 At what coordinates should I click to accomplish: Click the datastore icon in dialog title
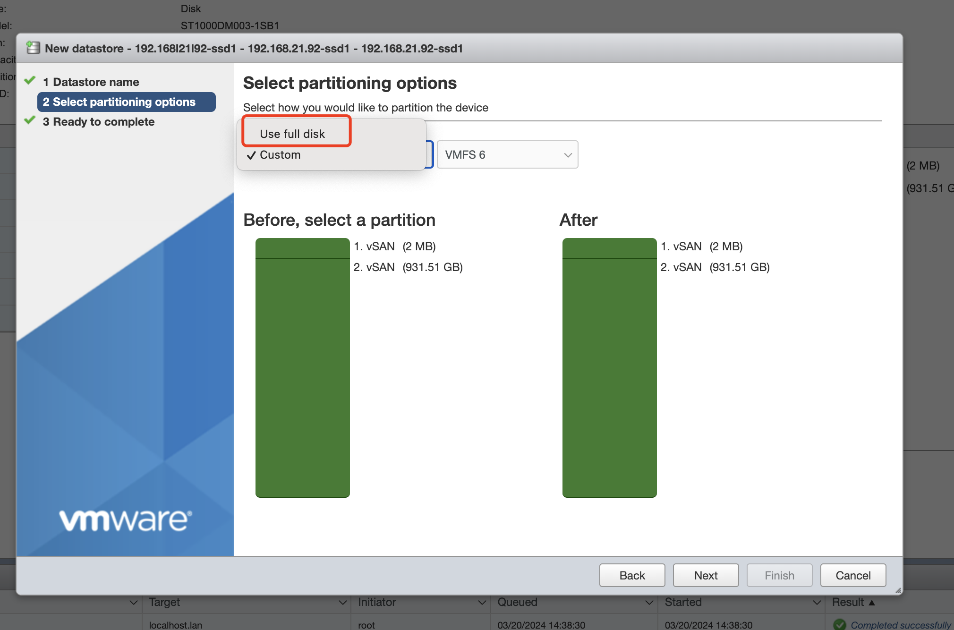33,48
